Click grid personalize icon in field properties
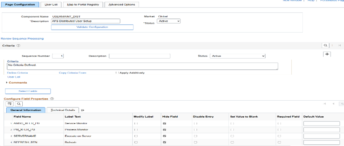The height and width of the screenshot is (146, 344). 10,104
